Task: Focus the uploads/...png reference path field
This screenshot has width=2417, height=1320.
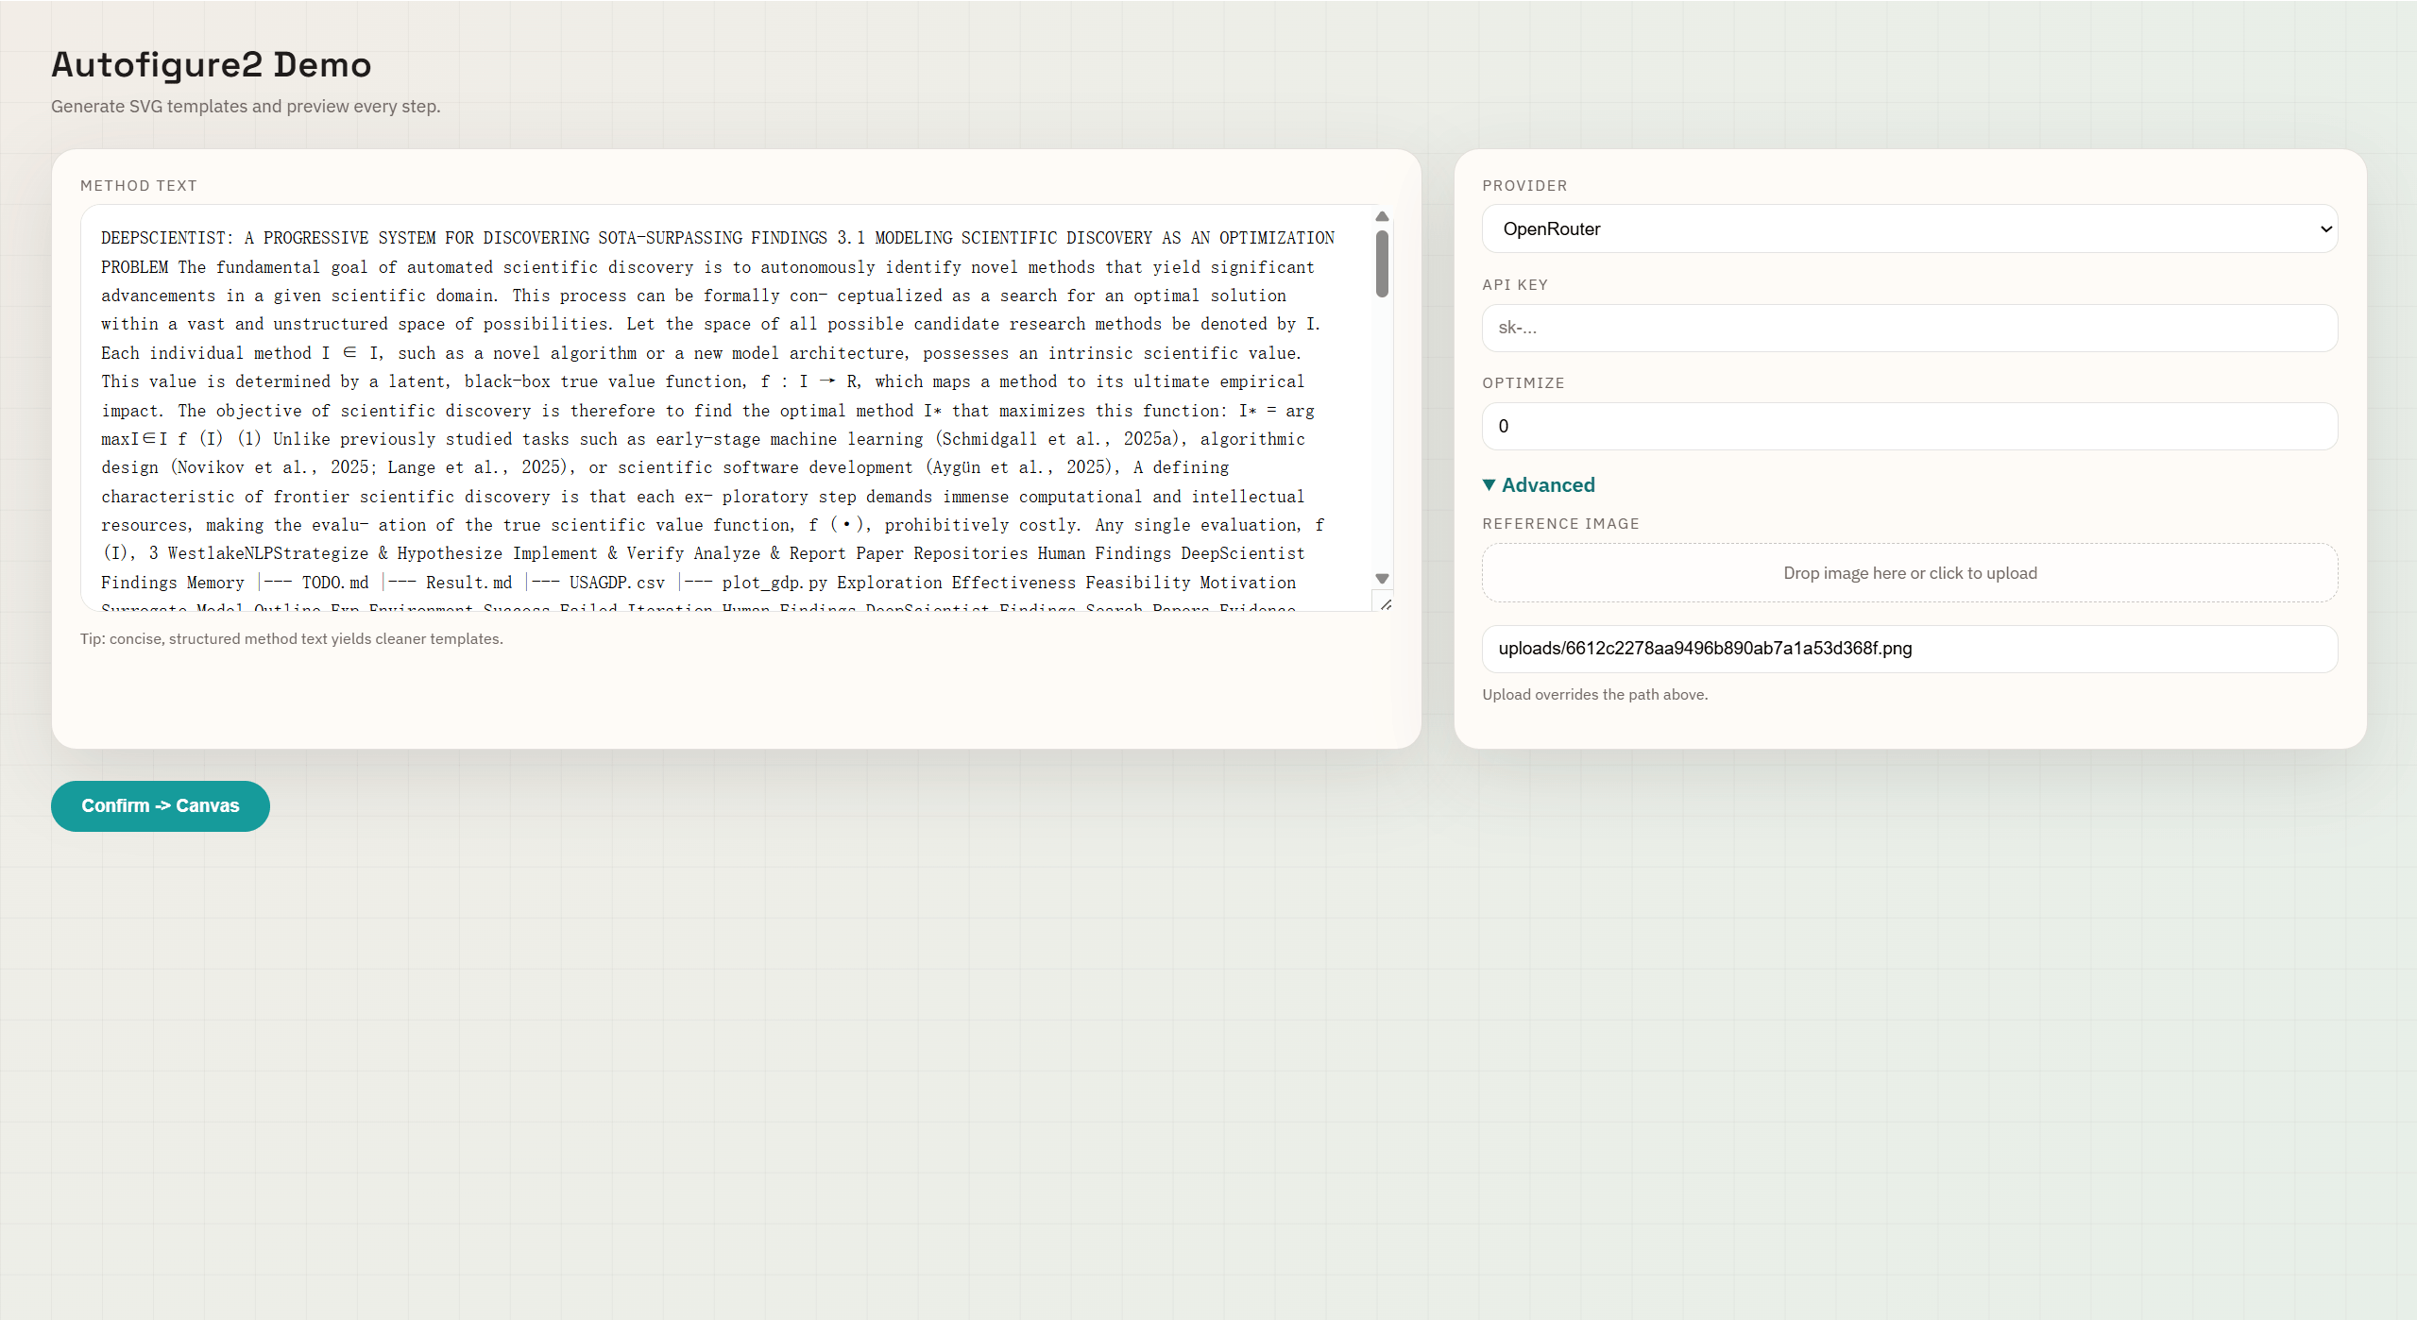Action: click(1908, 649)
